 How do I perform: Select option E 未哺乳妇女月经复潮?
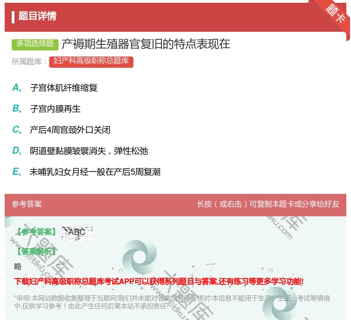pyautogui.click(x=95, y=172)
